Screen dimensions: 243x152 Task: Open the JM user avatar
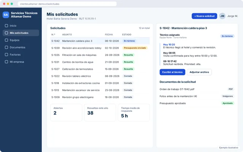[222, 16]
